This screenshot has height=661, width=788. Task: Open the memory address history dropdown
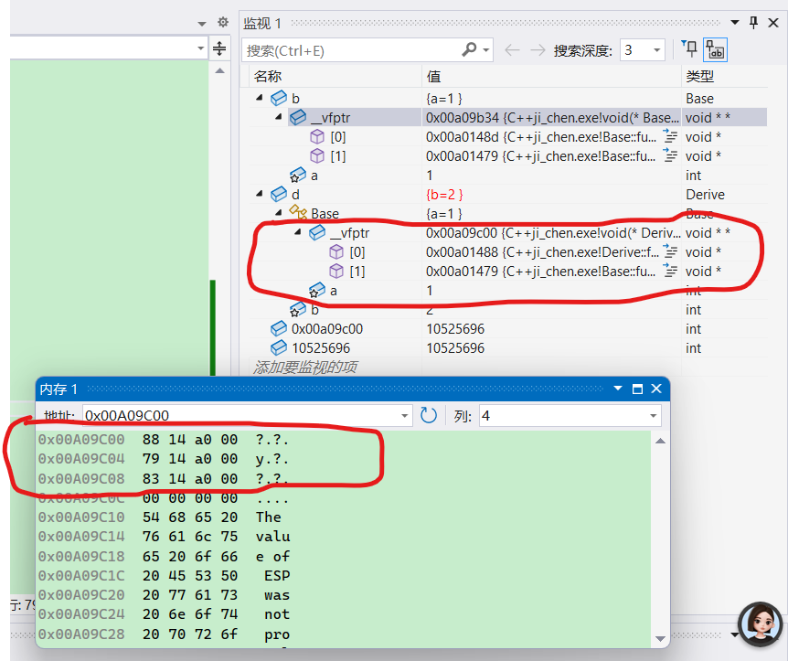pos(404,416)
